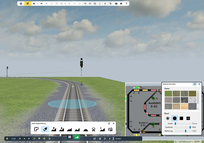Screen dimensions: 204x143
Task: Select the area selection tool in Geländegestaltung
Action: tap(36, 129)
